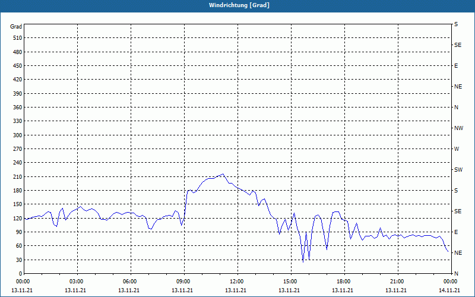Select the 15:00 time label on the x-axis
Viewport: 475px width, 297px height.
click(291, 282)
